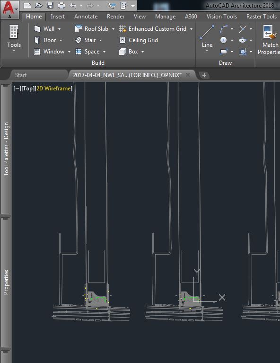Select the Stair tool
Viewport: 280px width, 363px height.
pyautogui.click(x=85, y=40)
